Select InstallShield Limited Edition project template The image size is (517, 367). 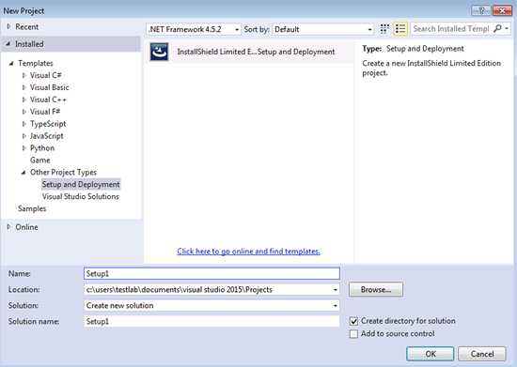[249, 52]
